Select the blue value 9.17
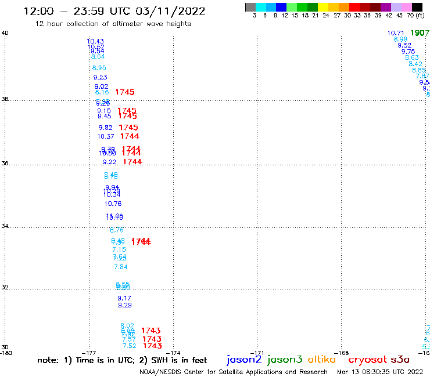The height and width of the screenshot is (377, 430). (124, 298)
